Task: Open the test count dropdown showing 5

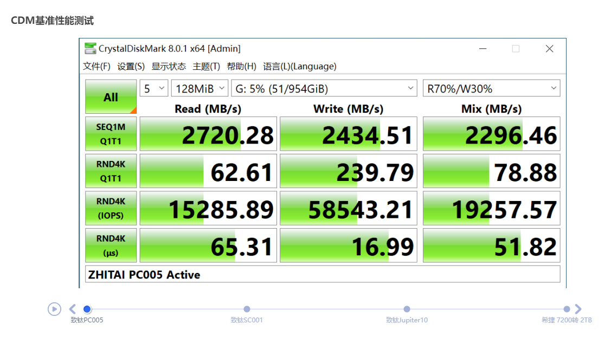Action: click(x=154, y=88)
